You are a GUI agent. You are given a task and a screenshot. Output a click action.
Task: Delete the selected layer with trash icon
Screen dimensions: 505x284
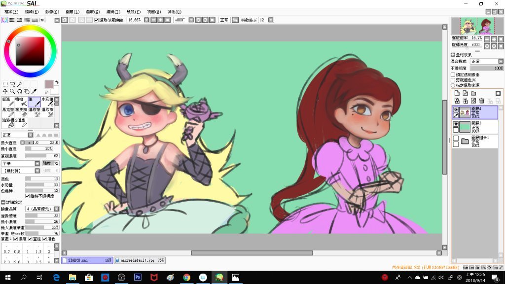click(482, 101)
